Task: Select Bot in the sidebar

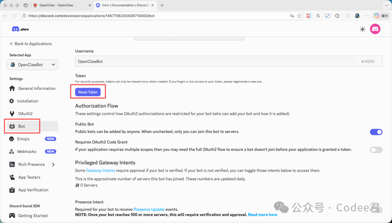Action: point(33,126)
